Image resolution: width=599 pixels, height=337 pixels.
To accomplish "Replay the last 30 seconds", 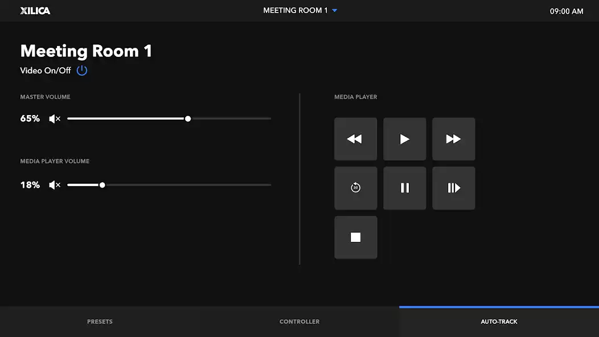I will [355, 188].
